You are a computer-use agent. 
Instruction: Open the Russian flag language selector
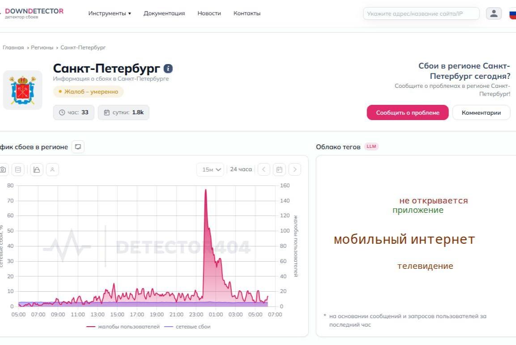coord(513,14)
